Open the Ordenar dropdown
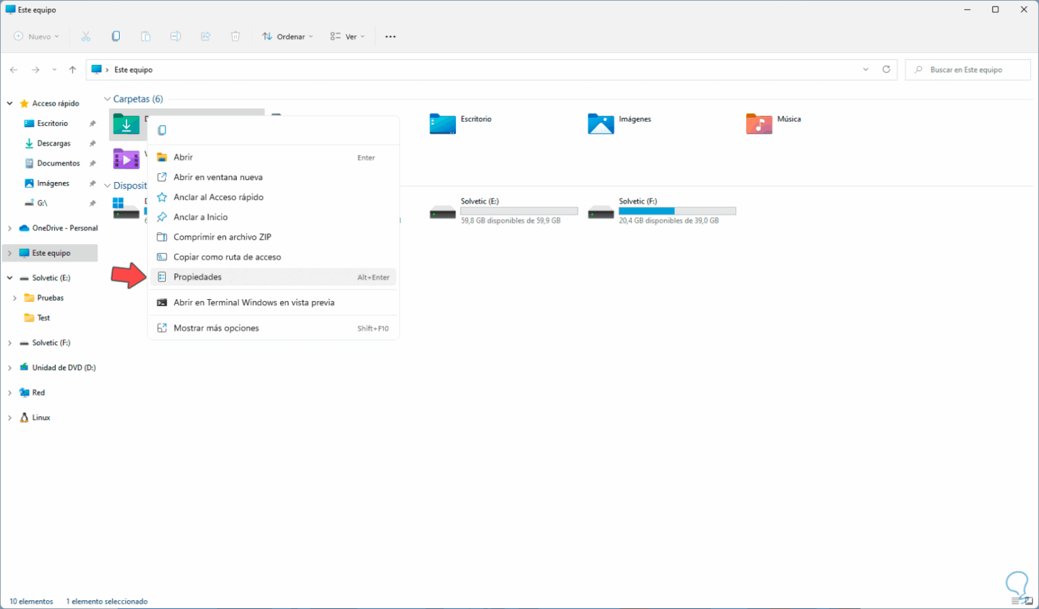This screenshot has width=1039, height=609. coord(287,36)
